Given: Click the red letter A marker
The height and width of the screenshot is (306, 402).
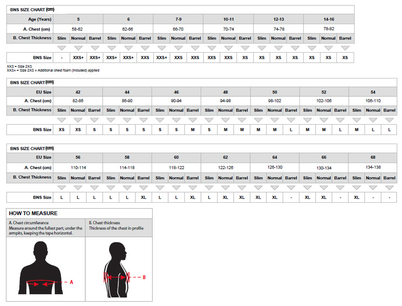Looking at the screenshot, I should click(x=71, y=282).
